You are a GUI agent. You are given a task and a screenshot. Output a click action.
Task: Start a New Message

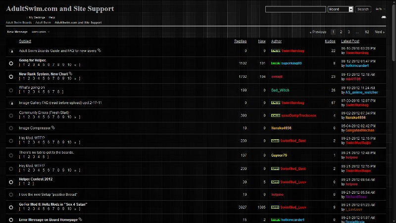[x=17, y=32]
